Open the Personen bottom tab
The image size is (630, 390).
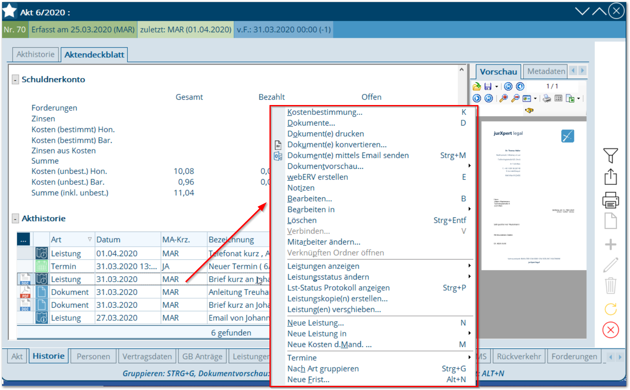93,356
